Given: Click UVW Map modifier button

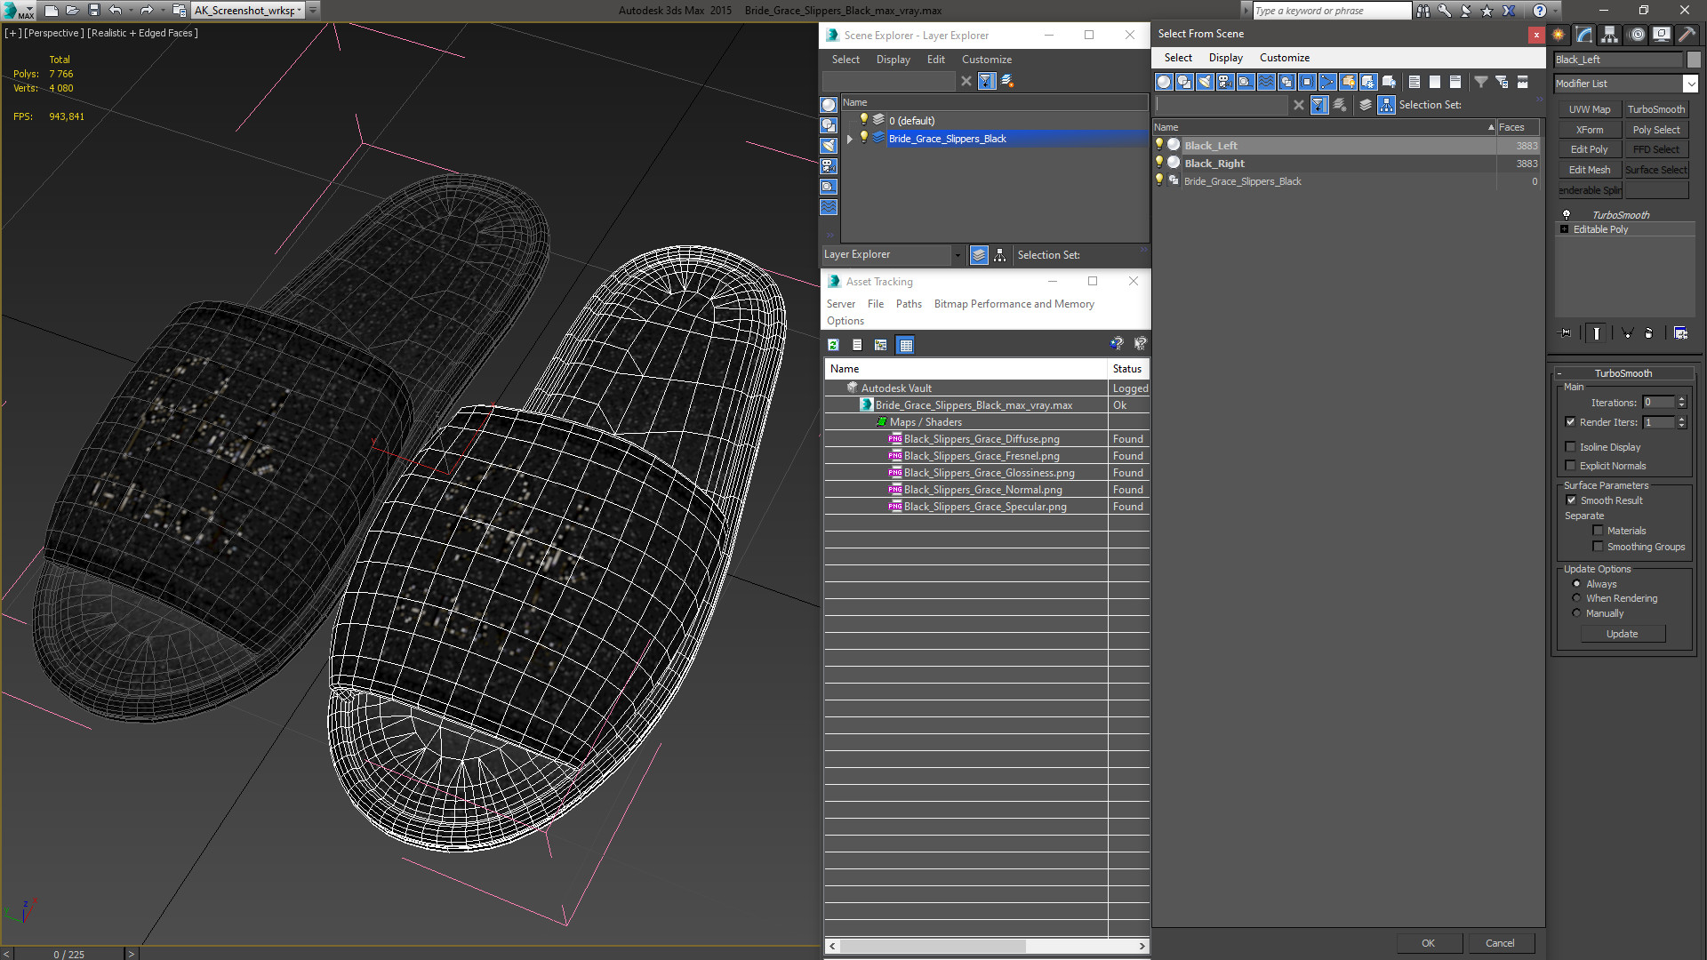Looking at the screenshot, I should [x=1589, y=109].
